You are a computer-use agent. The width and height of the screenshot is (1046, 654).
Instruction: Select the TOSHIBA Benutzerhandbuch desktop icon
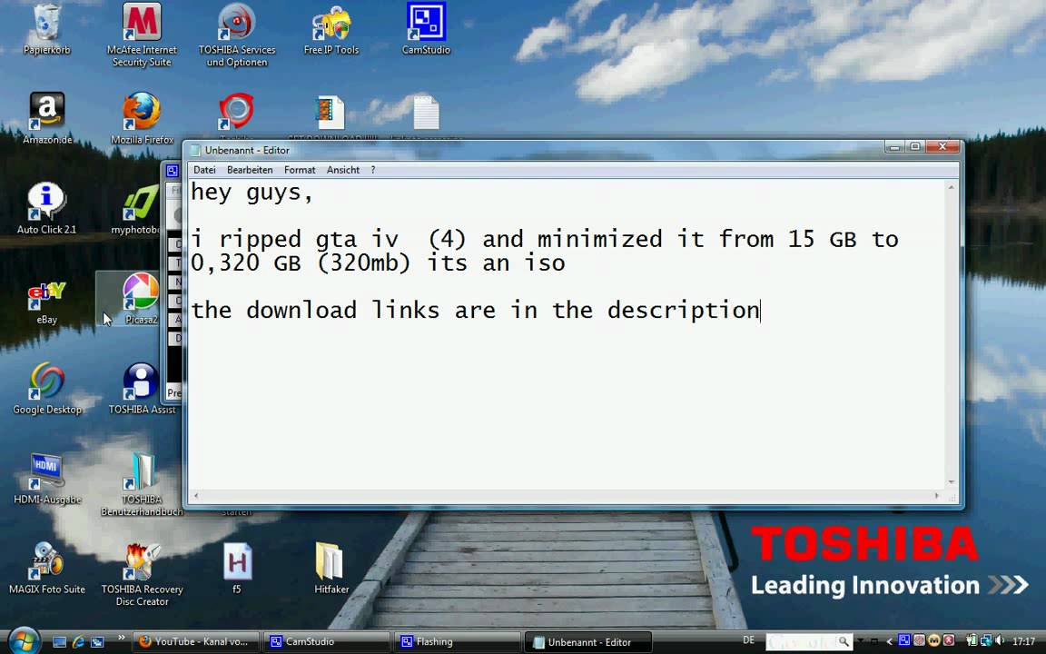[x=142, y=483]
